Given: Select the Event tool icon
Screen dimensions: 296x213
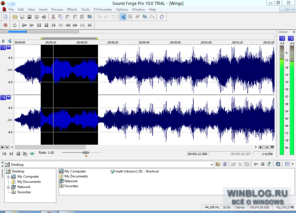Looking at the screenshot, I should coord(145,17).
